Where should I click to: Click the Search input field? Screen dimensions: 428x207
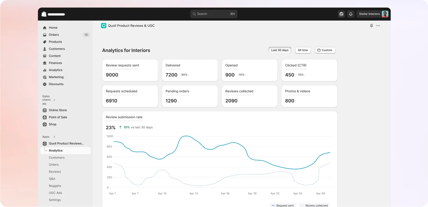click(214, 14)
